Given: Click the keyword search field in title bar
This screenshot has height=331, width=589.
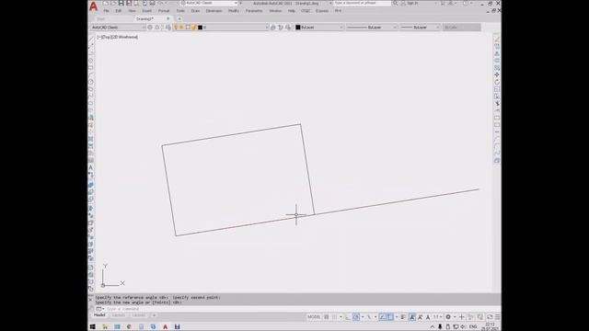Looking at the screenshot, I should coord(362,3).
